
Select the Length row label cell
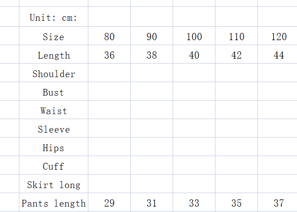(53, 55)
